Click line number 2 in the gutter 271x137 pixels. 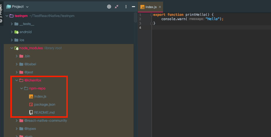click(x=140, y=19)
